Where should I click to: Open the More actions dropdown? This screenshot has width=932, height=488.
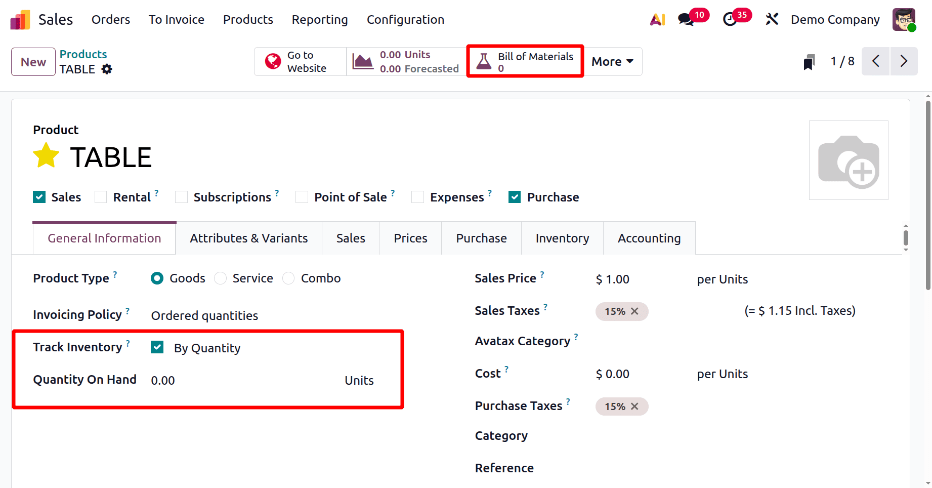pyautogui.click(x=612, y=61)
